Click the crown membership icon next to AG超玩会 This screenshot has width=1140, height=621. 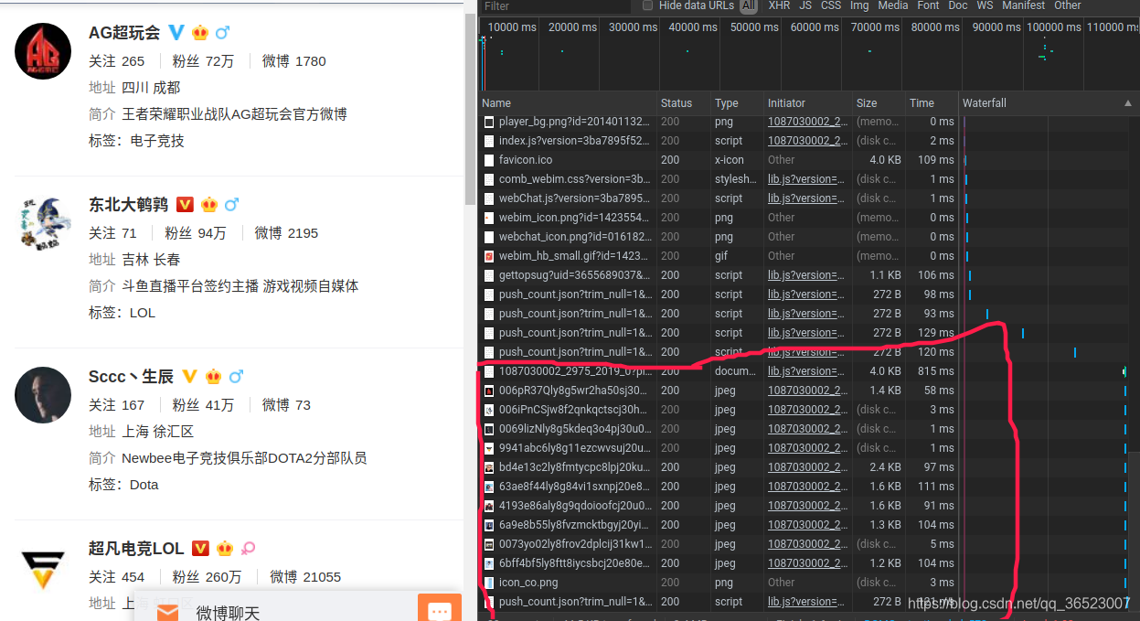200,33
